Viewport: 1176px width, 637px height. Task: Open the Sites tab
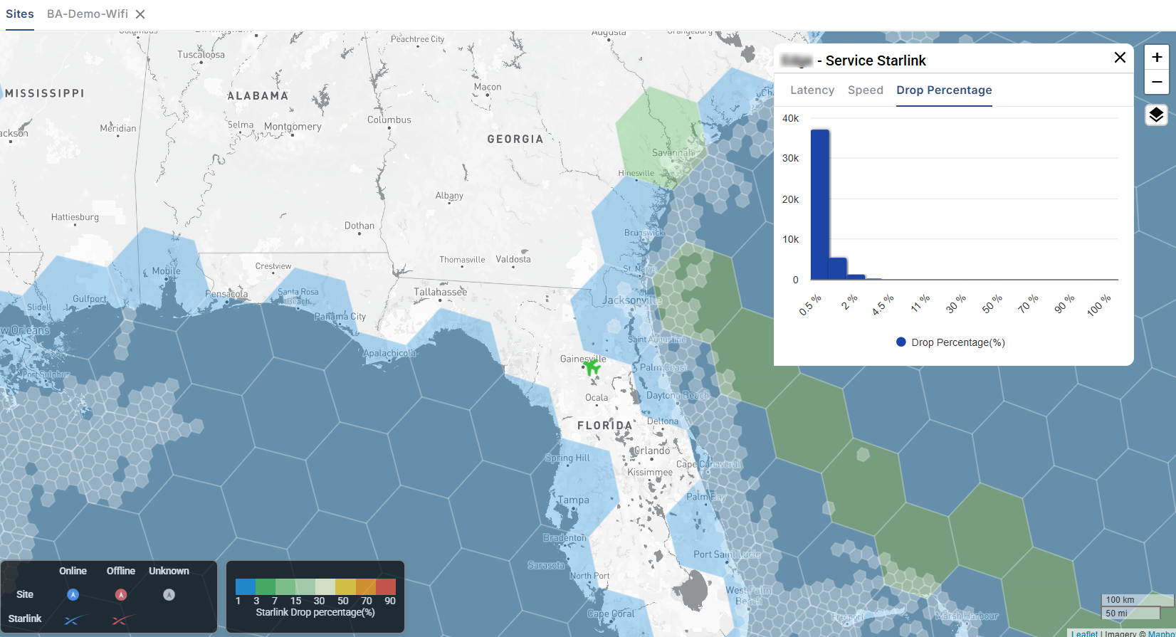pos(20,14)
